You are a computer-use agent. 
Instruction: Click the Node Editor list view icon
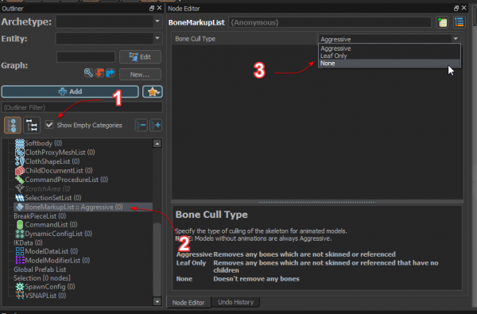459,22
